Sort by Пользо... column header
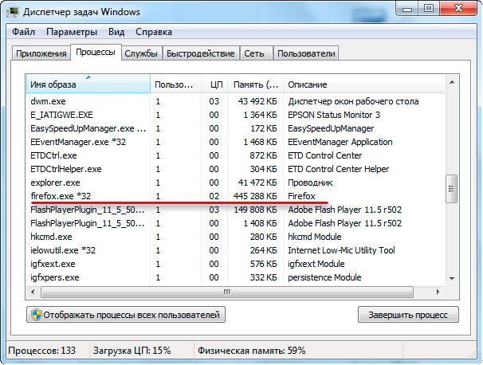This screenshot has width=483, height=365. tap(176, 84)
